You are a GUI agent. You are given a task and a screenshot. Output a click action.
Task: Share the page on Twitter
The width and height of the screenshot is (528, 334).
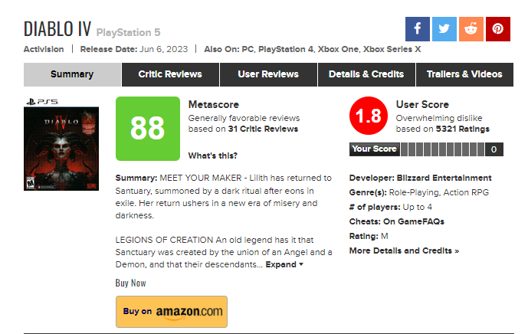point(444,29)
